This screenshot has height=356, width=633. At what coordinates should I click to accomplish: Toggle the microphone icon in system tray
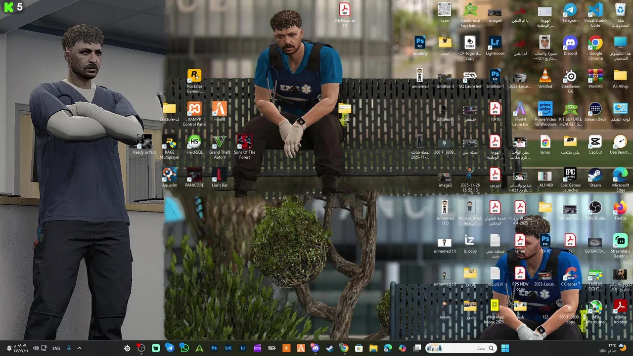click(x=69, y=348)
